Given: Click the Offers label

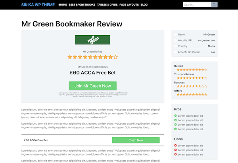Looking at the screenshot, I should click(x=178, y=91).
